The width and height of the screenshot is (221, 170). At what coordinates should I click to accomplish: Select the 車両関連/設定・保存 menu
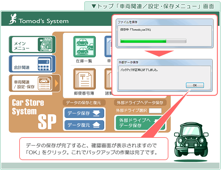35,83
